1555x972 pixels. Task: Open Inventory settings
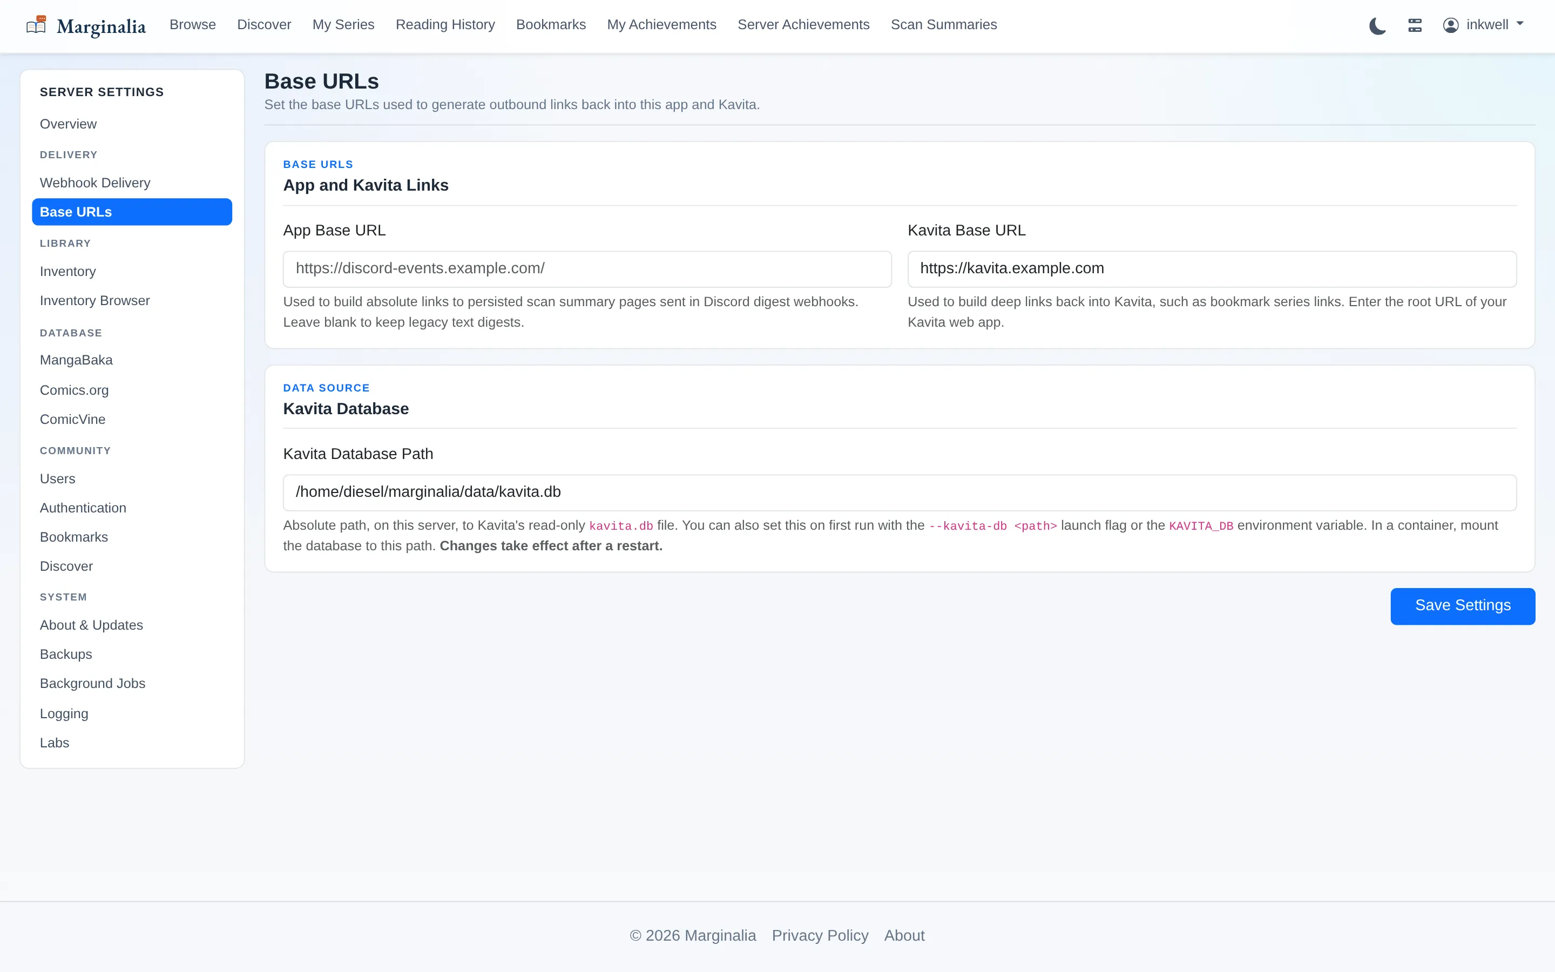pyautogui.click(x=132, y=271)
